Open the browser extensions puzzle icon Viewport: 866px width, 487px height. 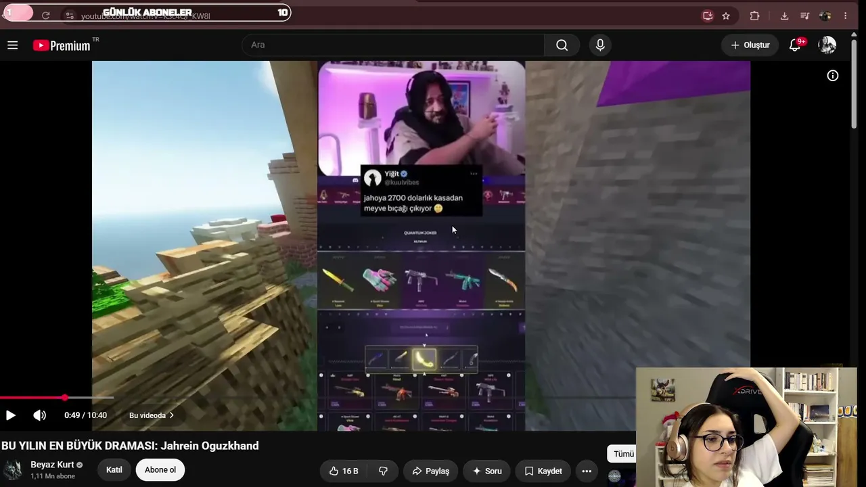point(755,16)
